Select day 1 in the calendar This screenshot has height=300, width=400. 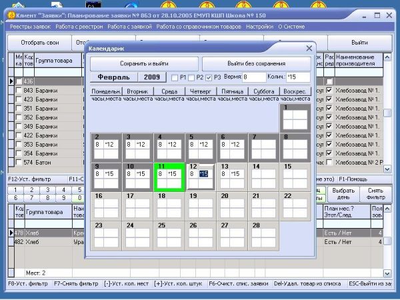pyautogui.click(x=295, y=118)
